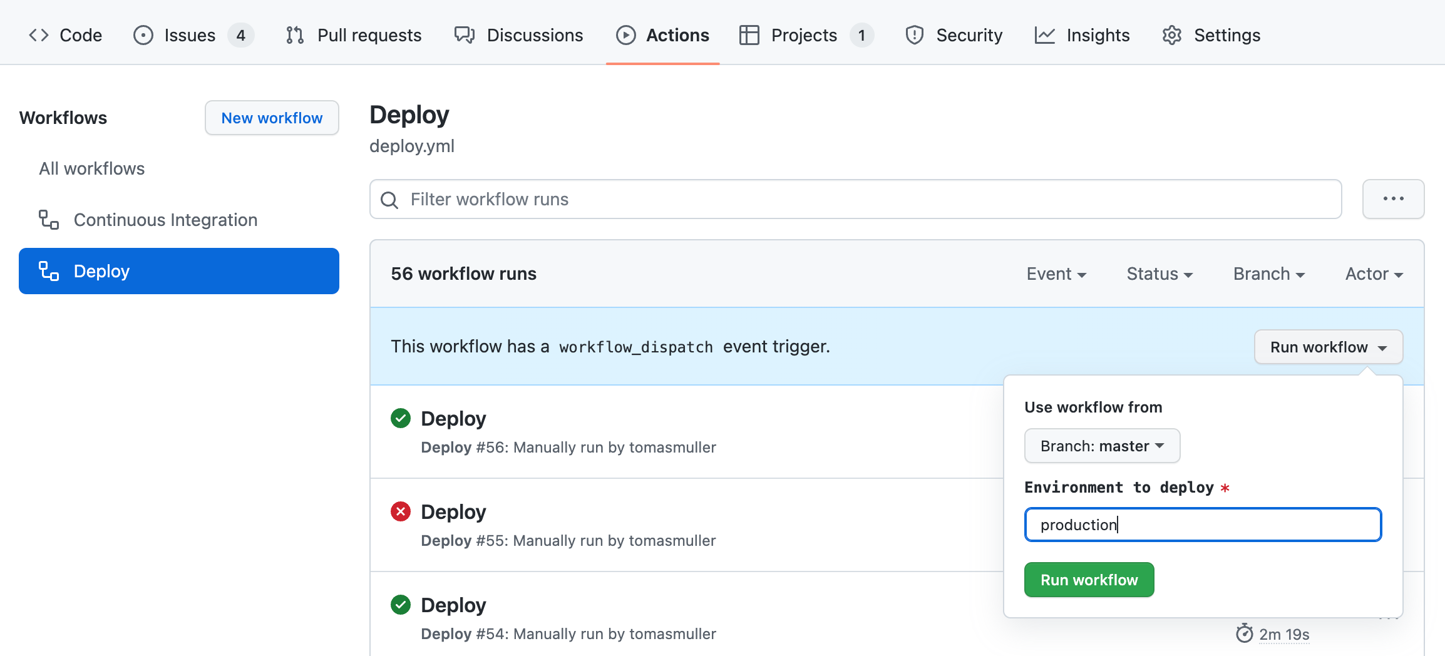This screenshot has height=656, width=1445.
Task: Click the Discussions speech bubble icon
Action: 465,35
